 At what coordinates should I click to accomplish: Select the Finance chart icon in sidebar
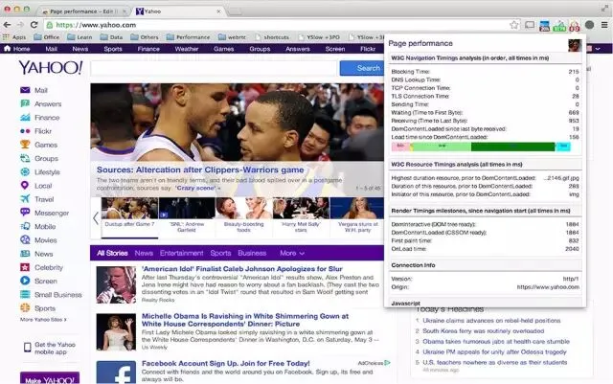point(25,118)
